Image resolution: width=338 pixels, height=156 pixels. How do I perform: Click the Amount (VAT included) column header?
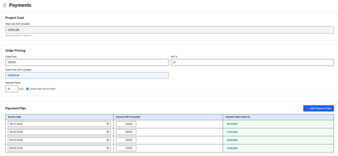coord(168,117)
